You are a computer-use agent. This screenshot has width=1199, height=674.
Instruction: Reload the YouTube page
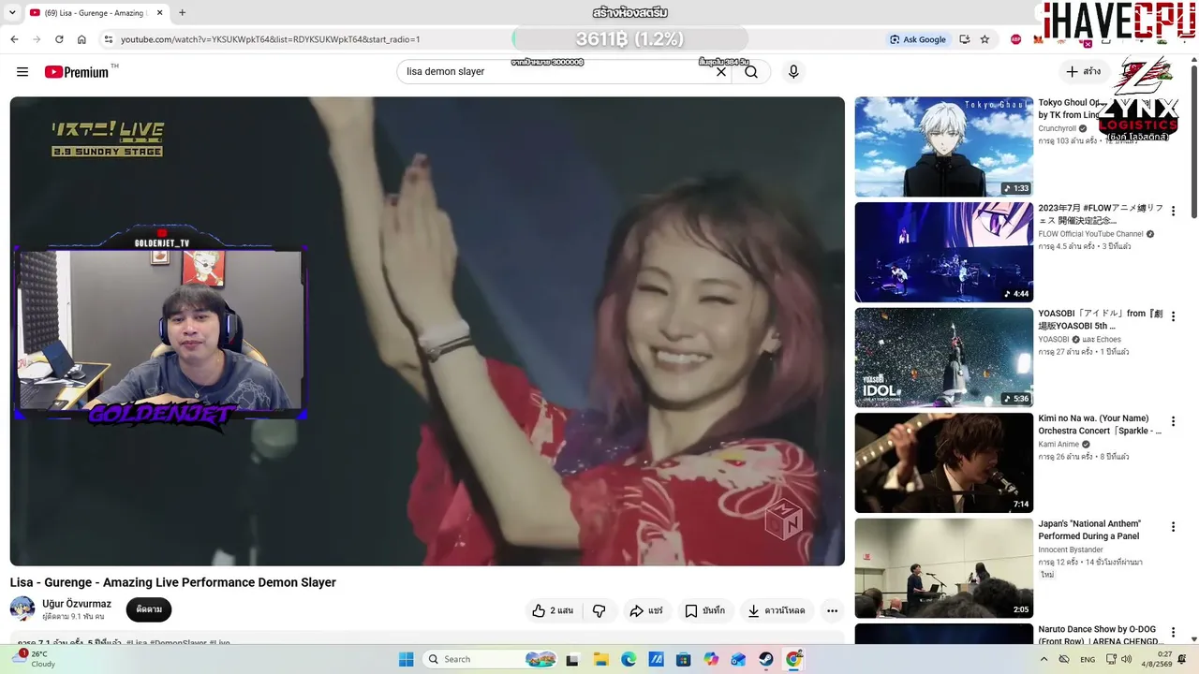click(59, 39)
